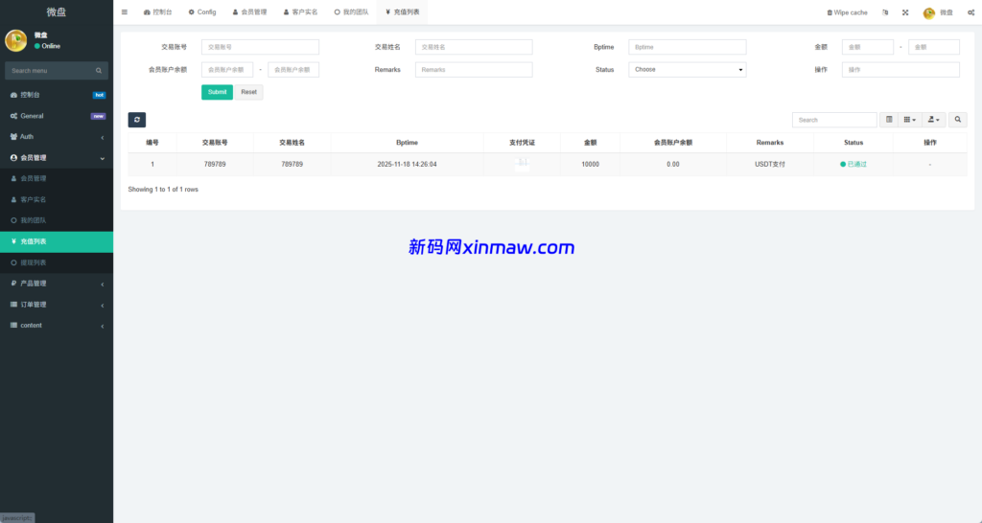Viewport: 982px width, 523px height.
Task: Click the language switch icon in top bar
Action: pos(885,12)
